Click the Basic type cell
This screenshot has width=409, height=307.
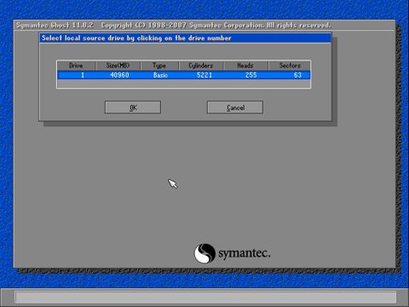tap(160, 75)
